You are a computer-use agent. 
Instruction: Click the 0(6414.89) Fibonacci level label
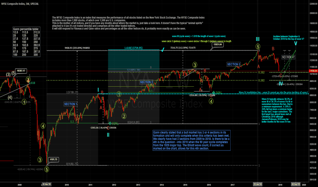tap(133, 122)
